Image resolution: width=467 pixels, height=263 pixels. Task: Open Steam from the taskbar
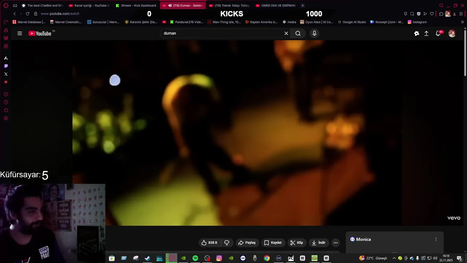coord(147,258)
